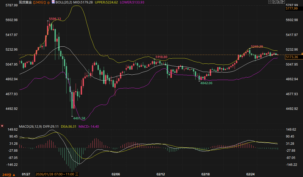
Task: Click the orange arrows on right price axis
Action: pyautogui.click(x=302, y=54)
